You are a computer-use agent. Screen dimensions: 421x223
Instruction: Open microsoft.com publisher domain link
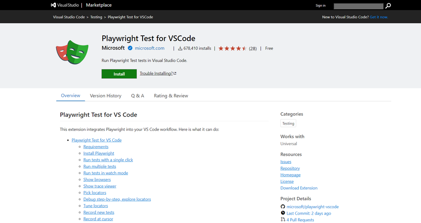tap(150, 48)
